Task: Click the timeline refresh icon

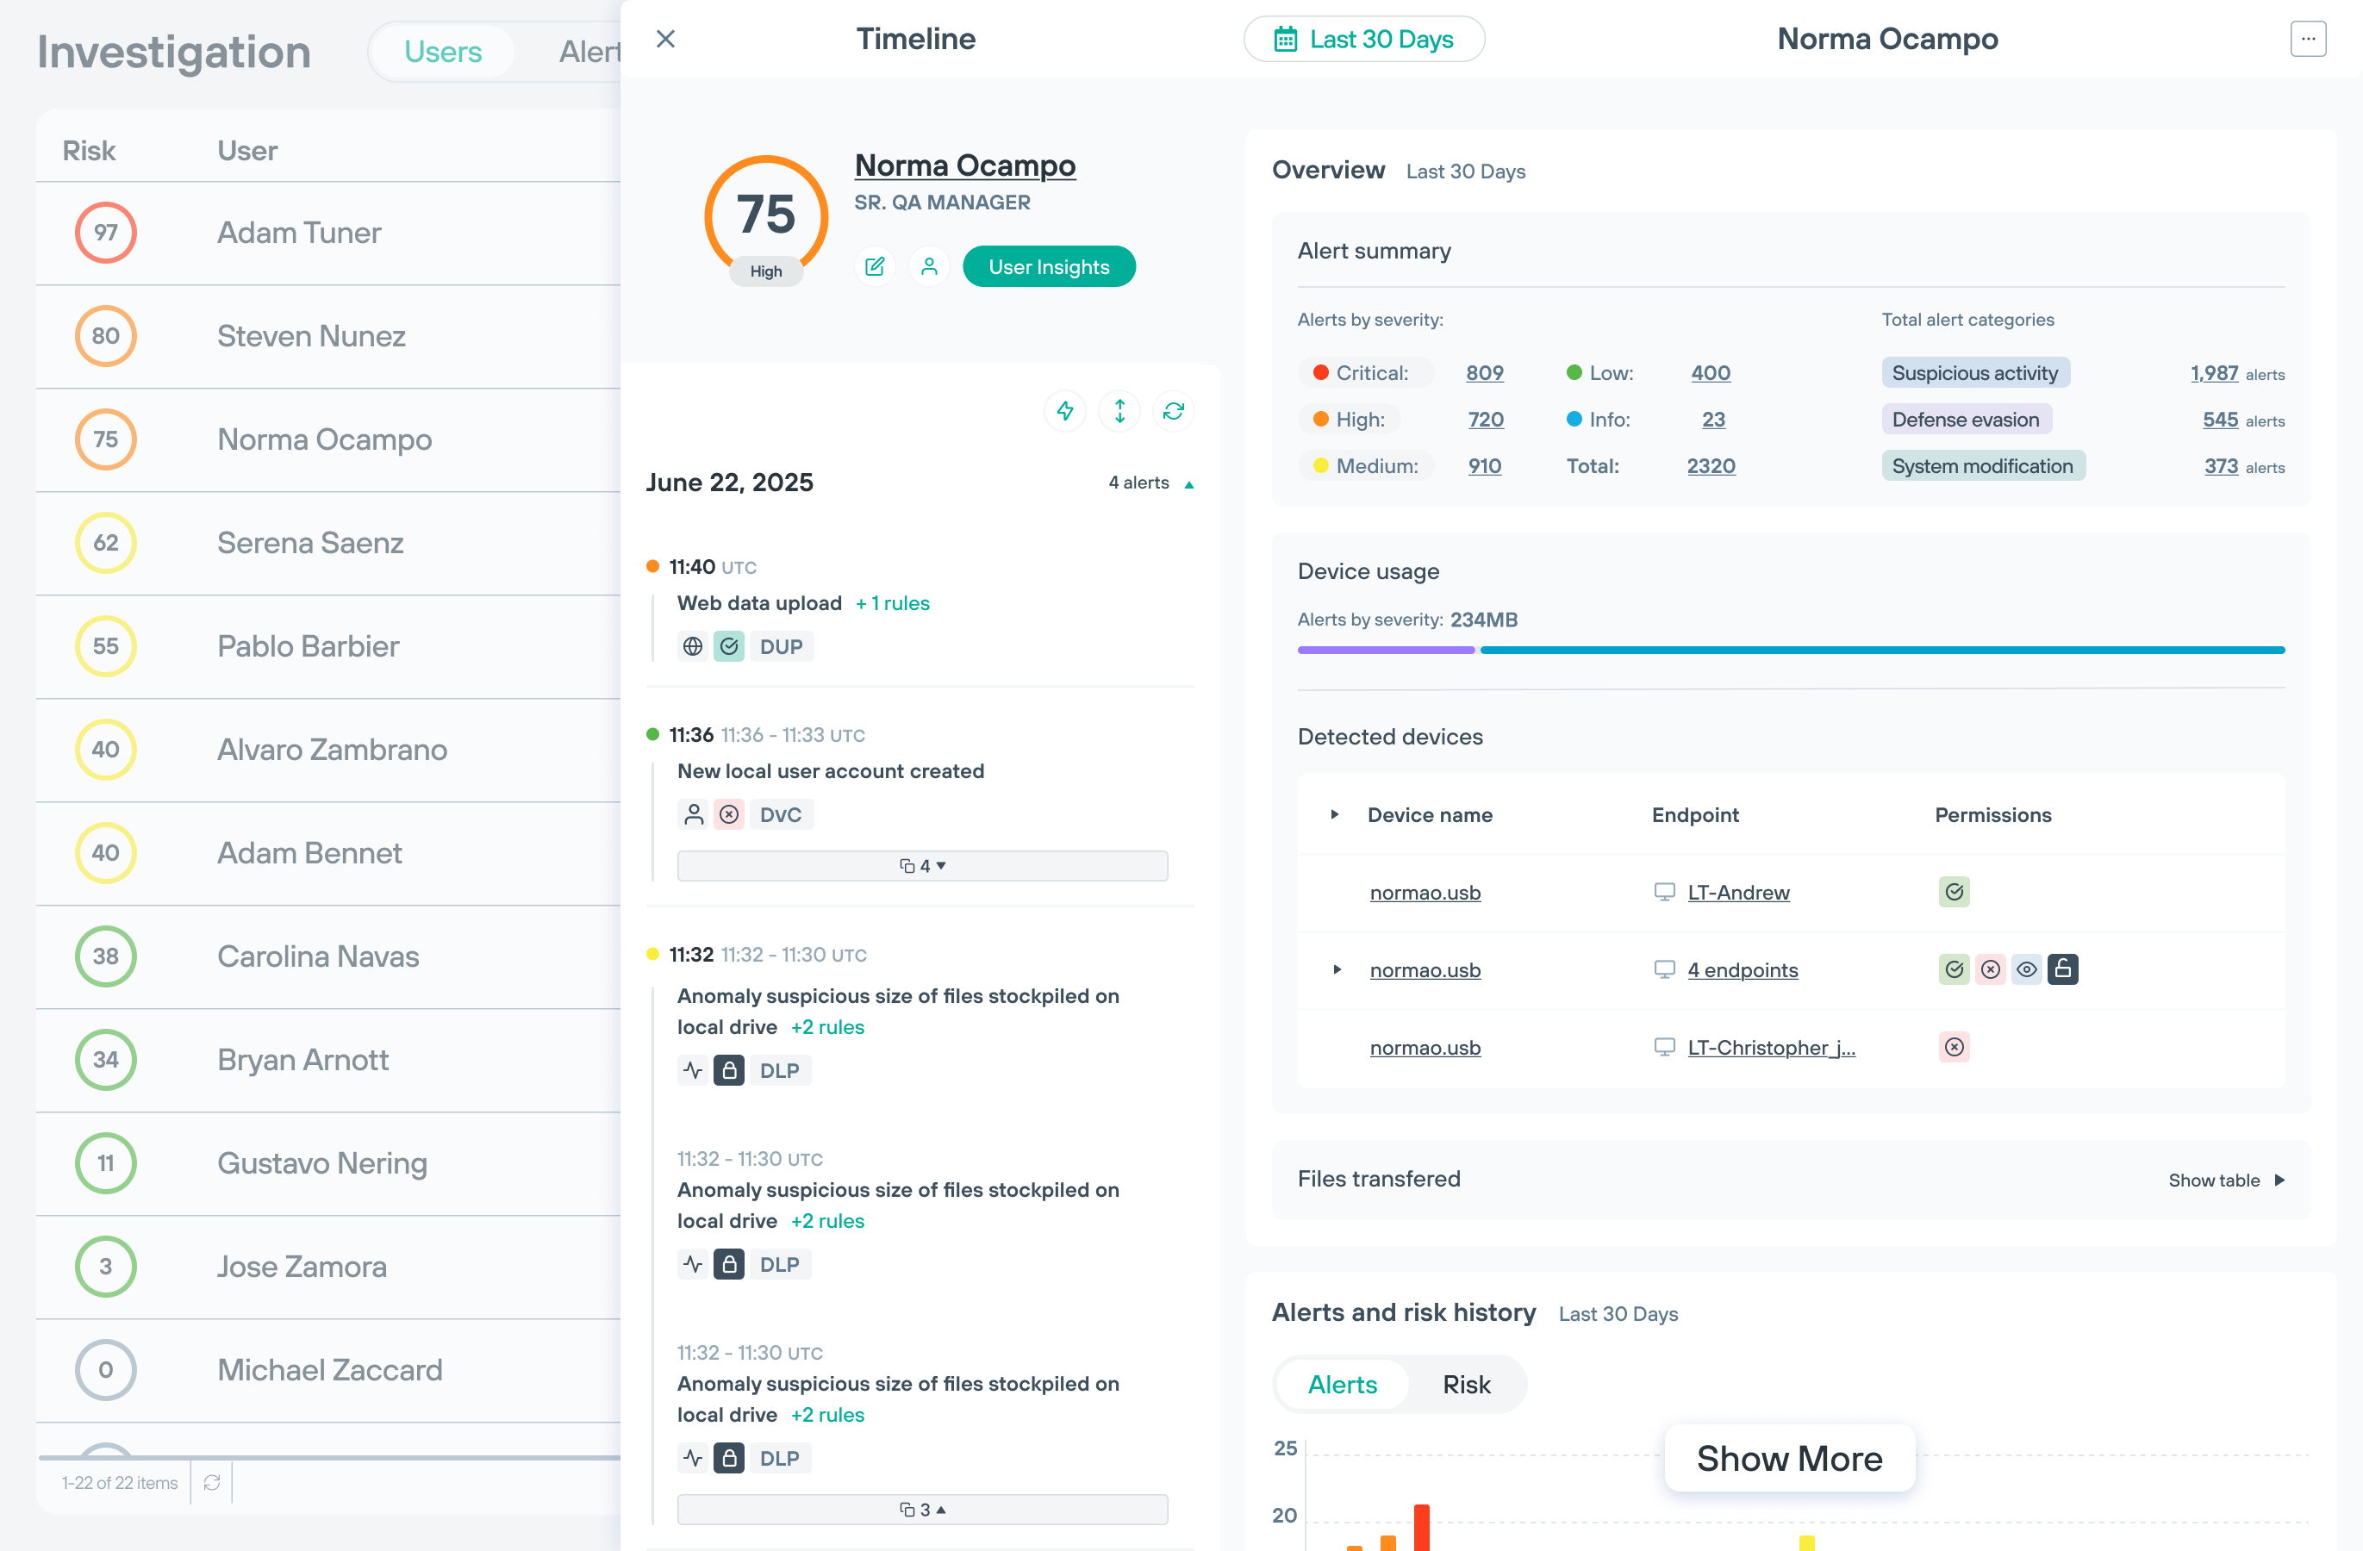Action: click(1174, 411)
